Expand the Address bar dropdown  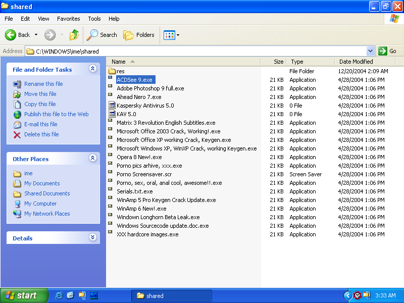coord(370,51)
